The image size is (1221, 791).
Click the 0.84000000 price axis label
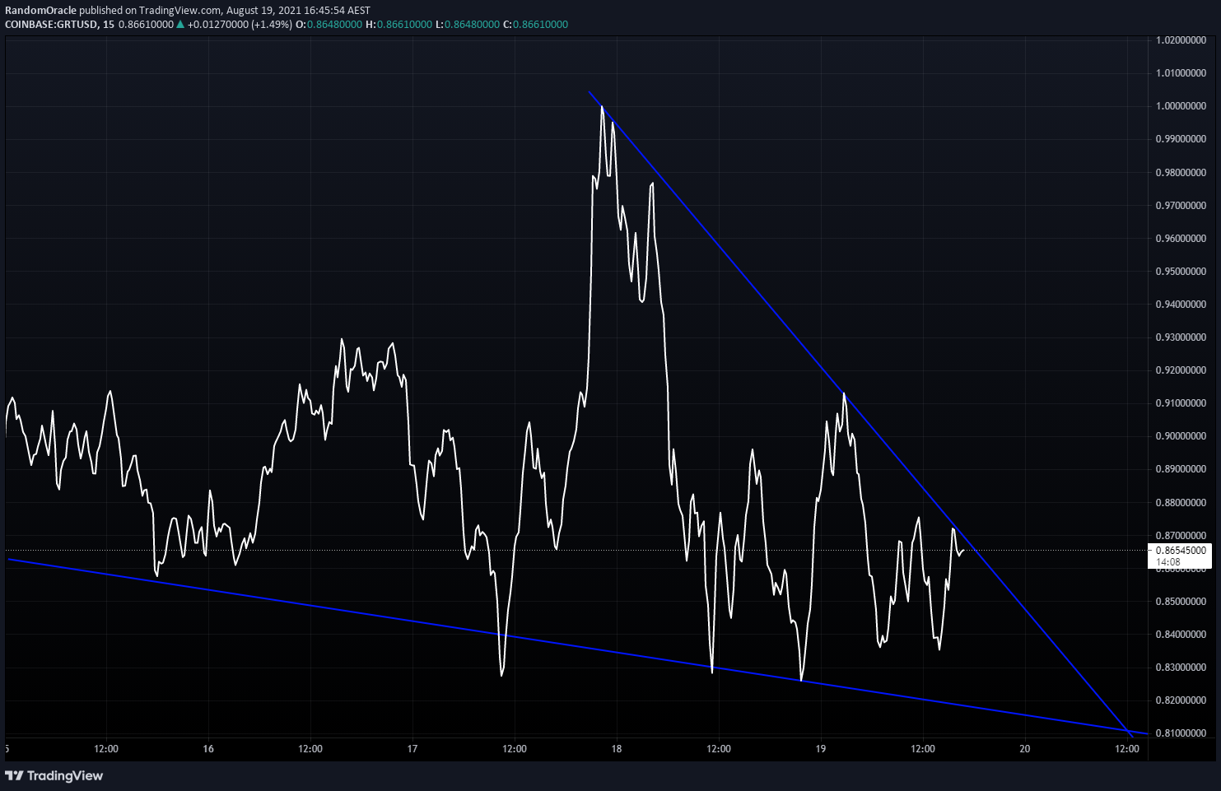click(1181, 635)
